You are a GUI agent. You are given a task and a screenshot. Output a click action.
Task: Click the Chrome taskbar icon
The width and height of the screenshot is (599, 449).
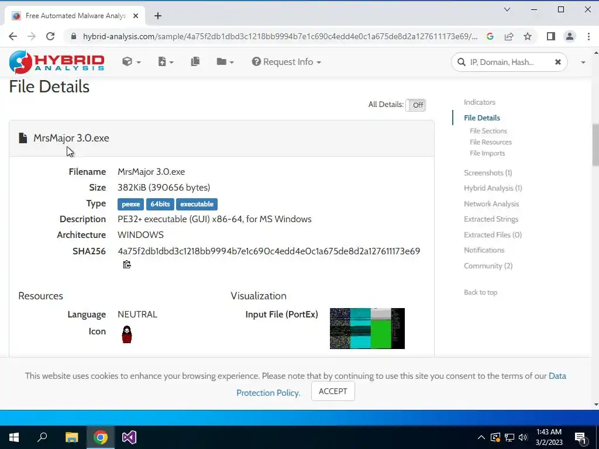[x=101, y=437]
